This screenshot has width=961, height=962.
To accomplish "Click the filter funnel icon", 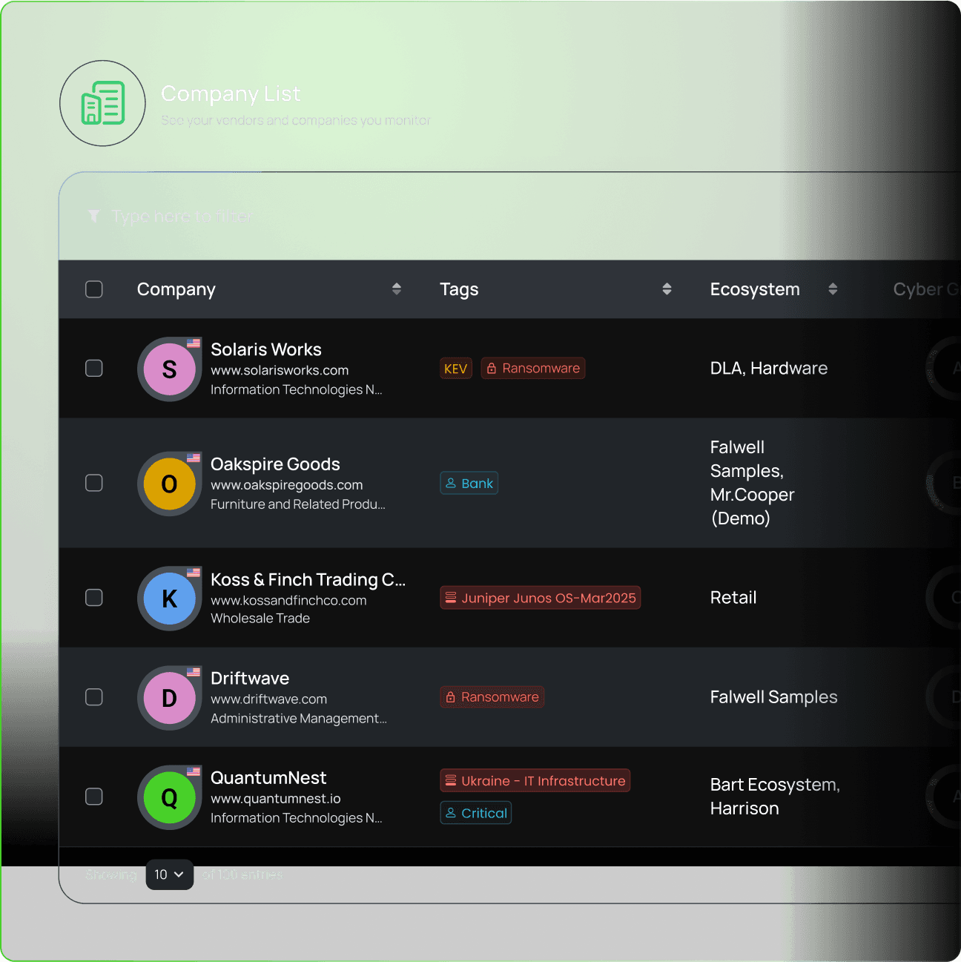I will click(93, 216).
